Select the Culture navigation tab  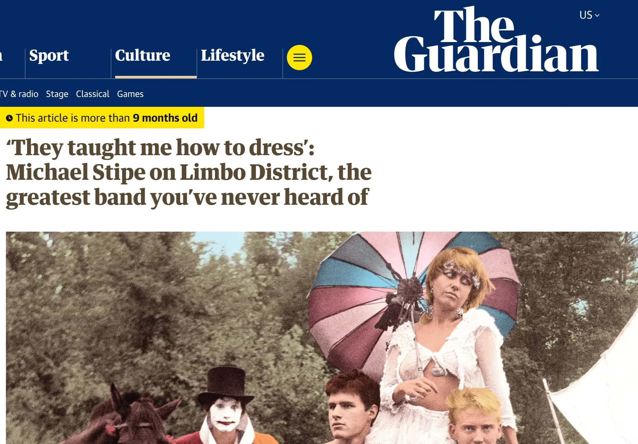point(143,56)
